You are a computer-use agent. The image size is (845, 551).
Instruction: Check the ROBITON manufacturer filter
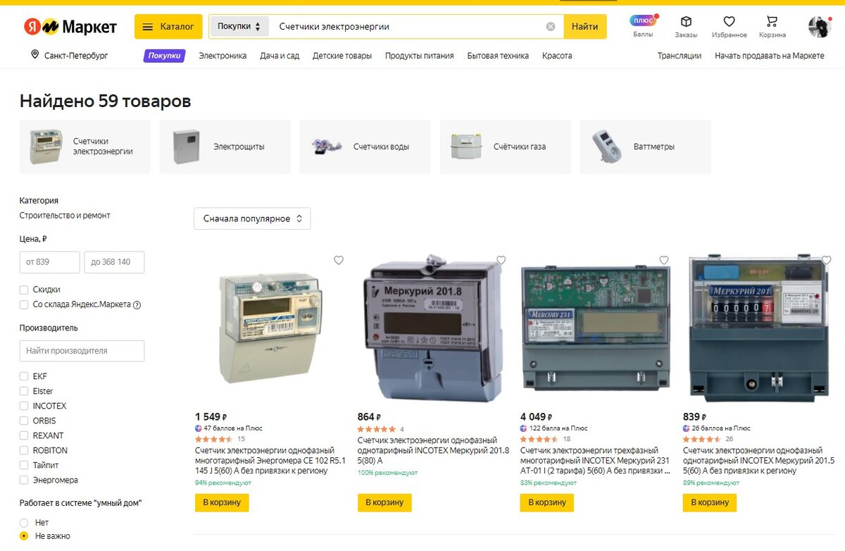point(24,450)
